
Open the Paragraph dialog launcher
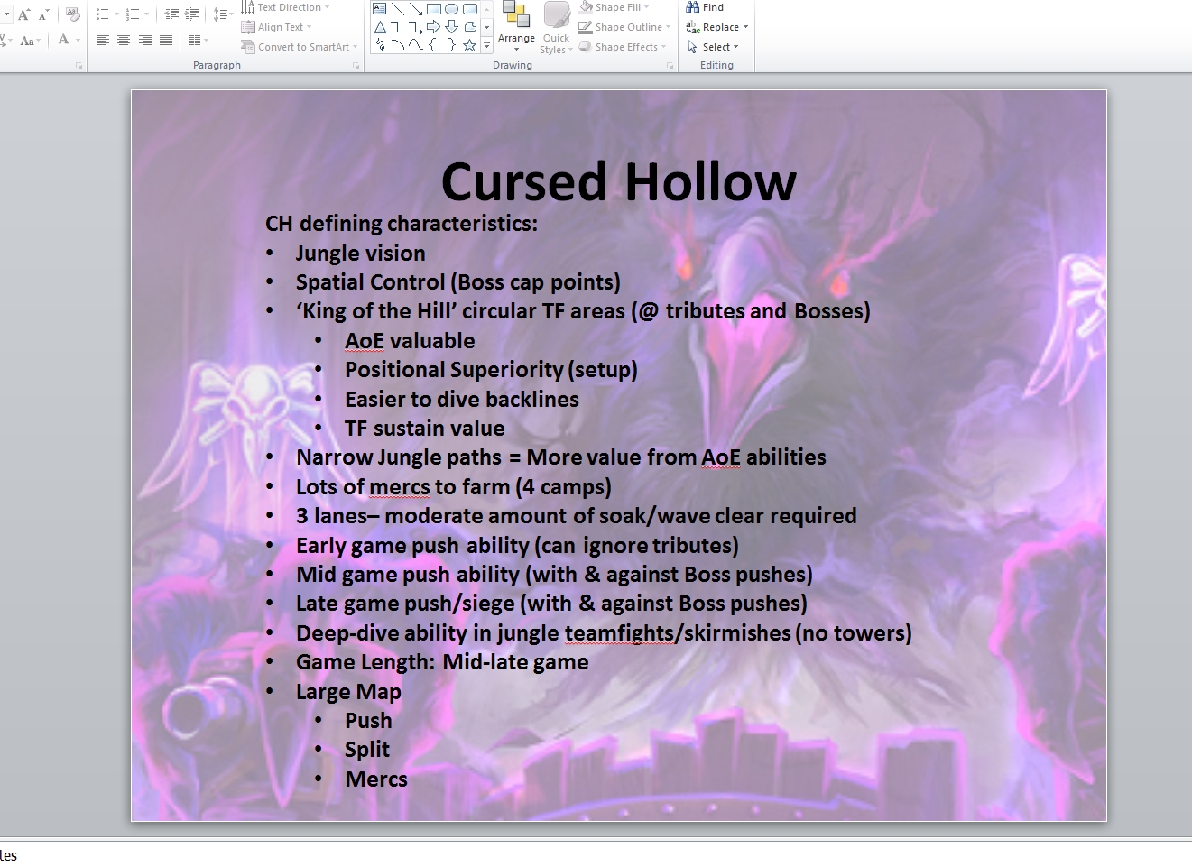point(356,65)
